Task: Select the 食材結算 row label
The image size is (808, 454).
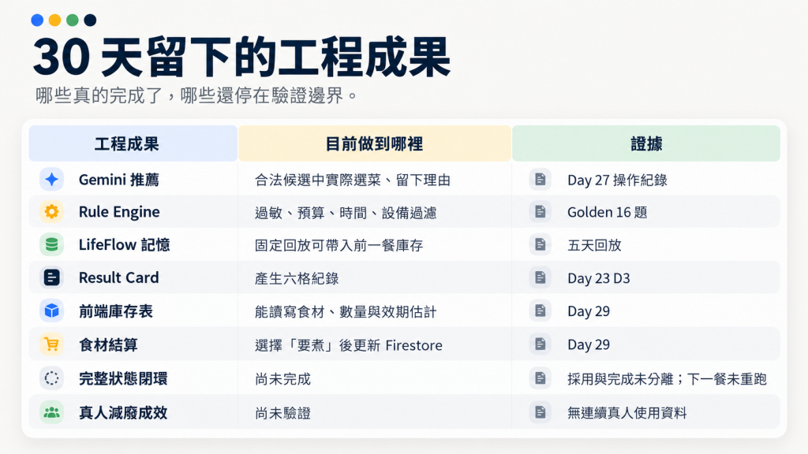Action: click(108, 345)
